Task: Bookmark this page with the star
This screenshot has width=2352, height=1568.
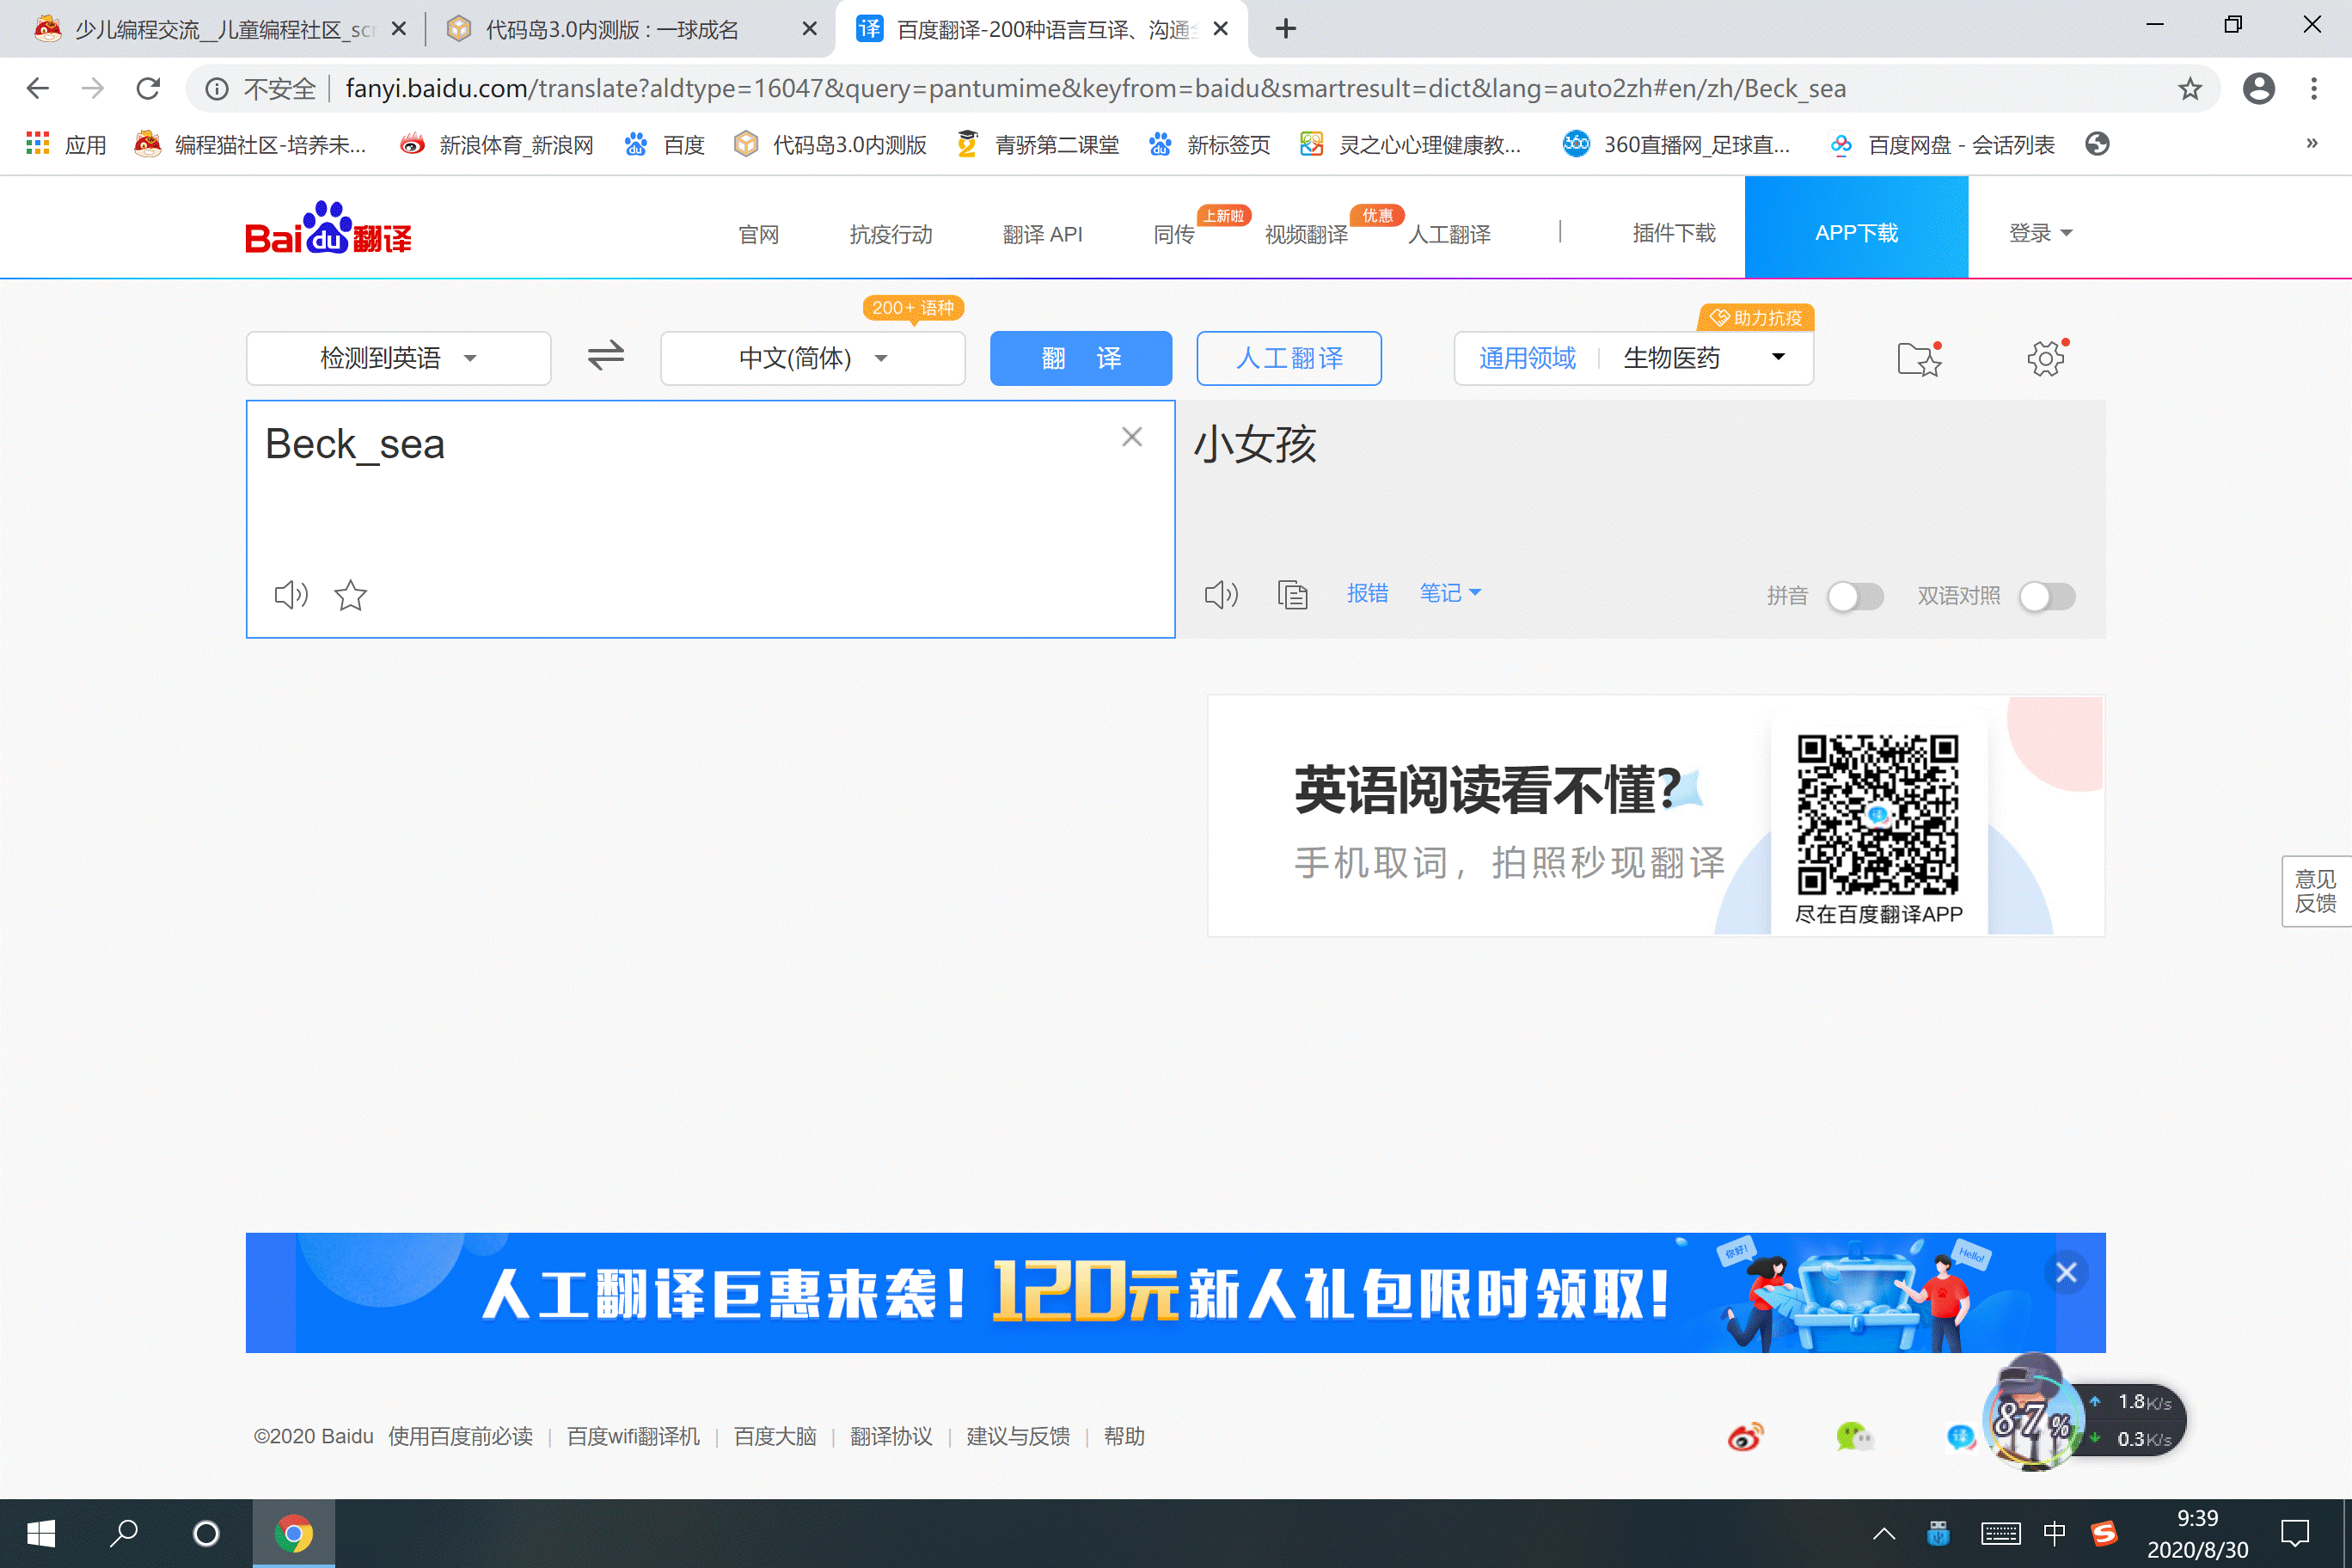Action: click(x=2190, y=89)
